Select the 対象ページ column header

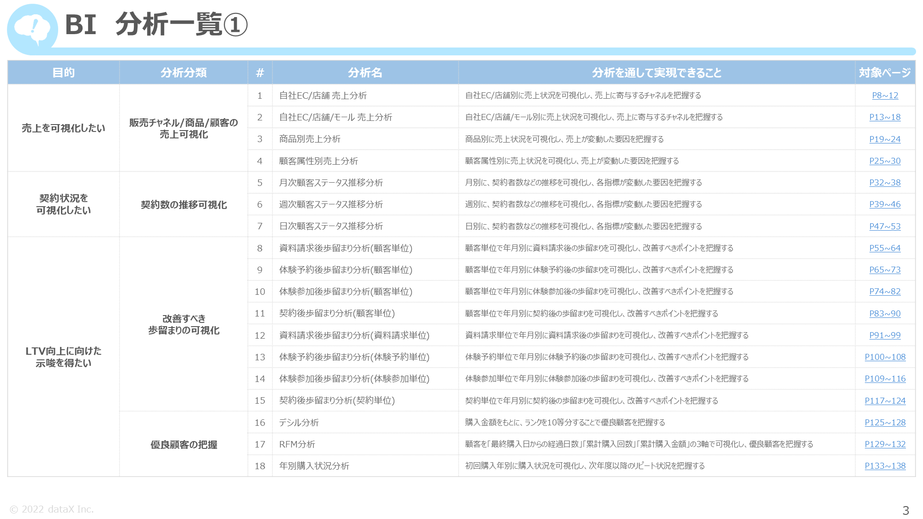click(x=885, y=72)
